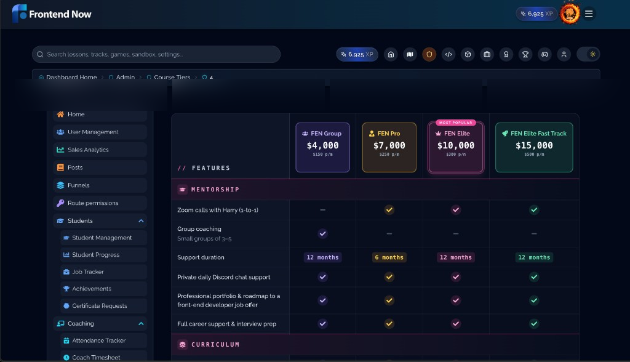Open Home in the sidebar
The width and height of the screenshot is (630, 362).
tap(100, 115)
